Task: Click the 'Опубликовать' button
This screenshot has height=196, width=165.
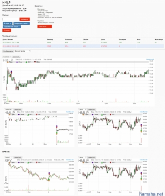Action: [x=8, y=51]
